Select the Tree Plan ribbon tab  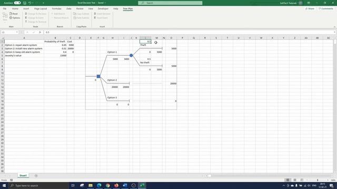[x=127, y=8]
